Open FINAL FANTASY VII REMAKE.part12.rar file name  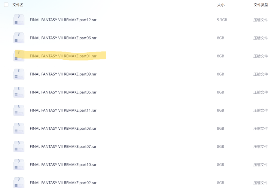[x=63, y=20]
